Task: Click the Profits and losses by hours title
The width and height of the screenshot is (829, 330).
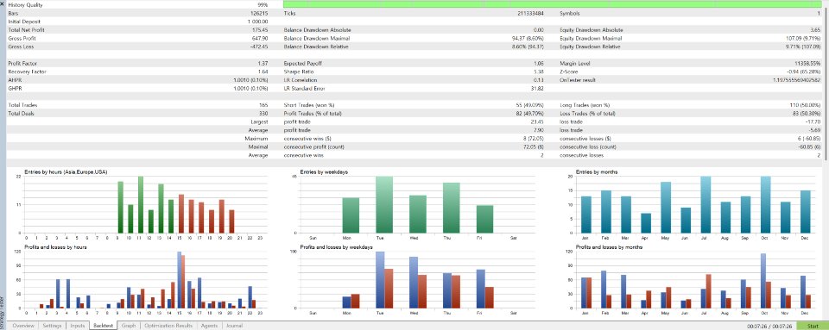Action: coord(55,246)
